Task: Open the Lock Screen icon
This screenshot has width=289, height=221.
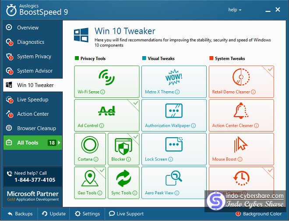Action: (174, 144)
